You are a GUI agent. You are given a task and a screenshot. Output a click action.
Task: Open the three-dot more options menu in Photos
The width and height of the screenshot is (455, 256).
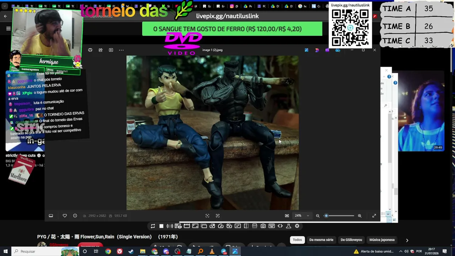(x=121, y=50)
